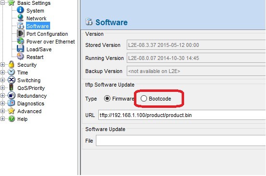Click the Switching arrows icon
266x176 pixels.
pos(12,80)
